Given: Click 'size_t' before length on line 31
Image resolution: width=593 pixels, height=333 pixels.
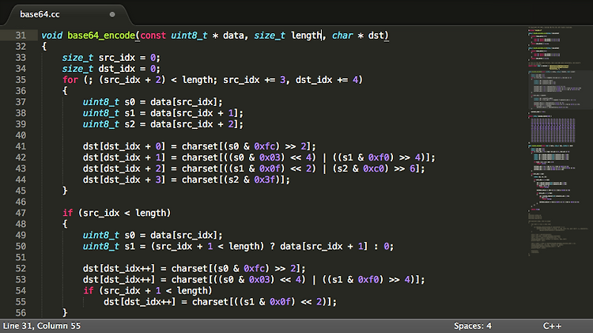Looking at the screenshot, I should pyautogui.click(x=270, y=36).
